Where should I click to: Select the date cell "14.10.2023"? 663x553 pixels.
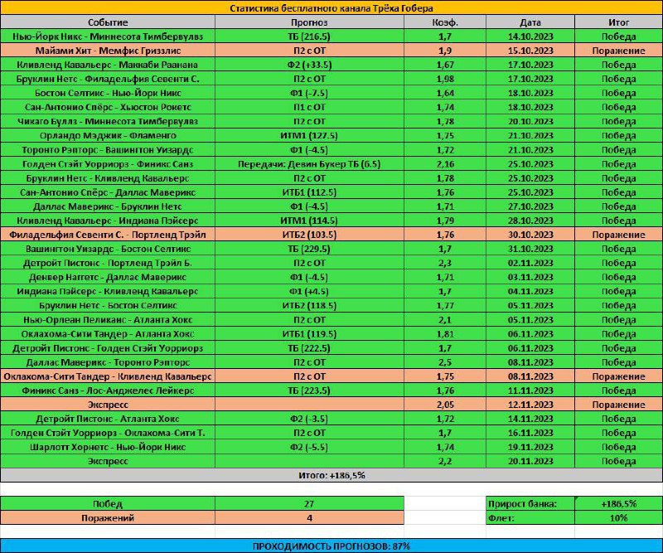[x=530, y=36]
